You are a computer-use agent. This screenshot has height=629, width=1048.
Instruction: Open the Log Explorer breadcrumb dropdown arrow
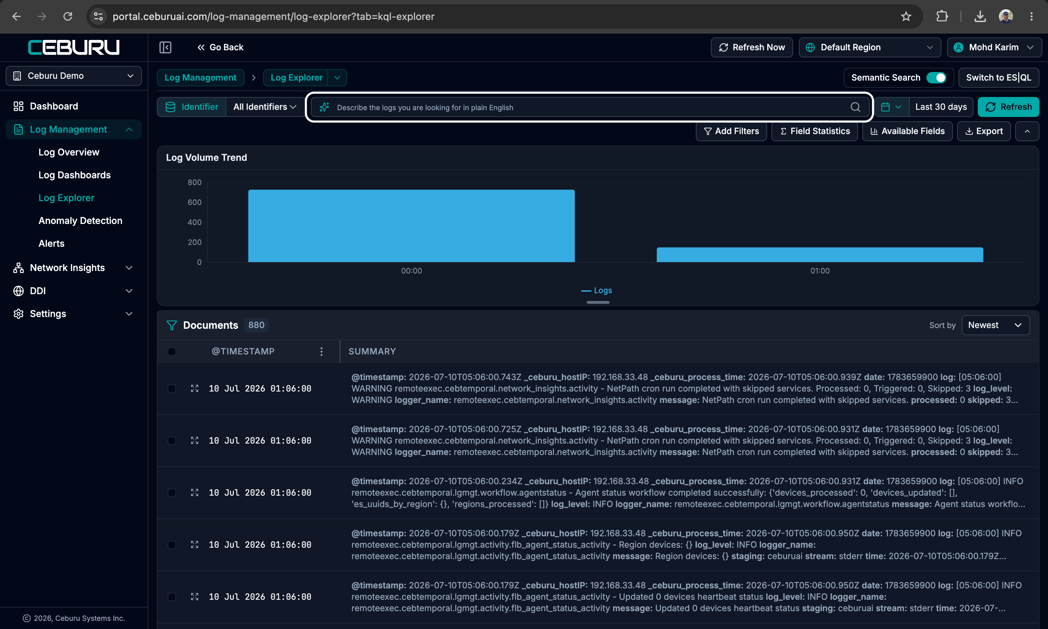(337, 78)
